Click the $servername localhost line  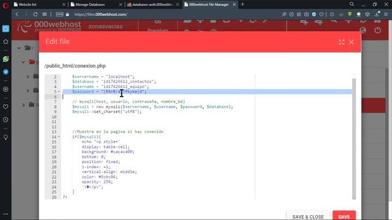104,76
